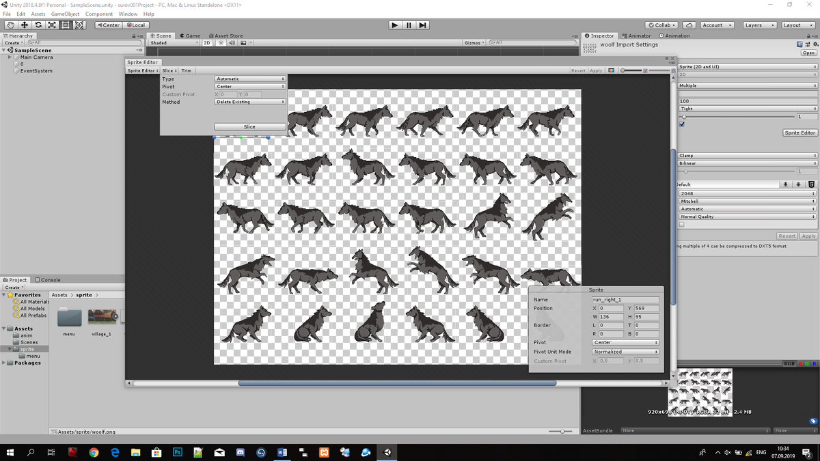Select the Hand tool in Unity toolbar
The width and height of the screenshot is (820, 461).
(x=10, y=25)
